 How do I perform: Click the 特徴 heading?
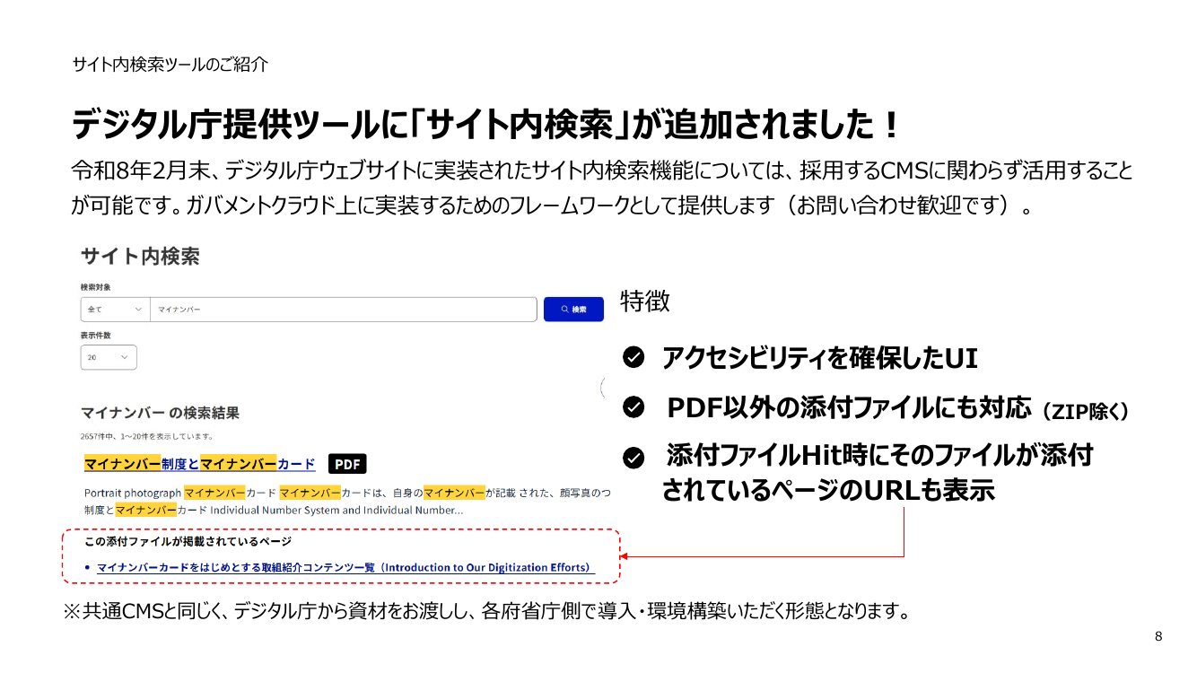[x=645, y=302]
